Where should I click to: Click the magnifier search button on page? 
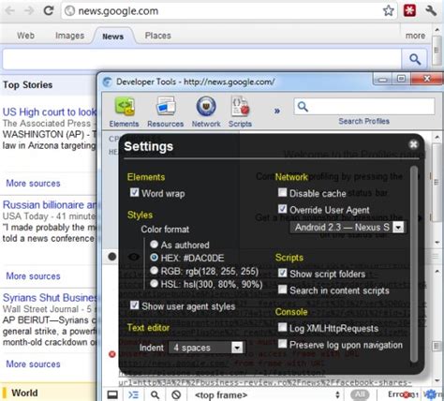pos(415,59)
